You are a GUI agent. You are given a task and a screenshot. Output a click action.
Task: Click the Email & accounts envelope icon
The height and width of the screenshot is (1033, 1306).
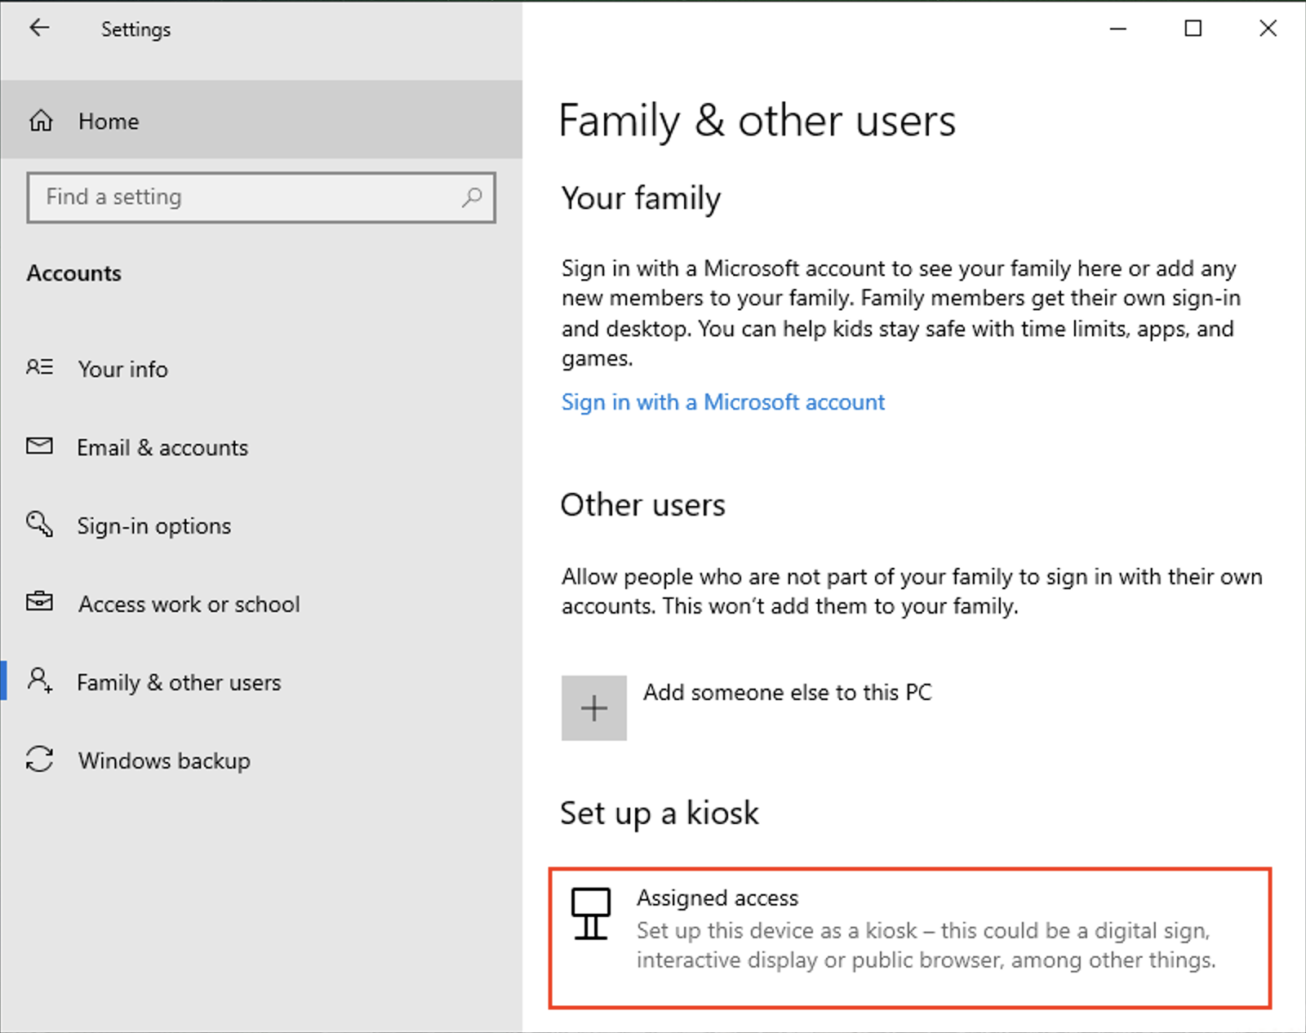[x=38, y=446]
